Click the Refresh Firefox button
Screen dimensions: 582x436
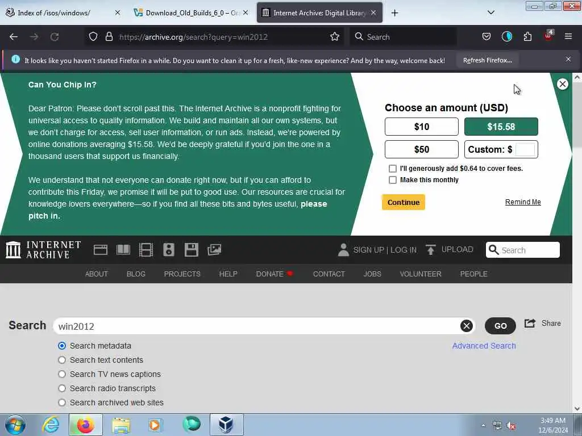pos(487,60)
